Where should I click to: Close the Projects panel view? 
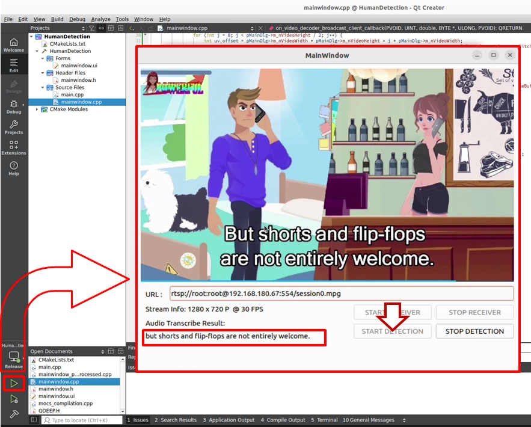coord(120,28)
